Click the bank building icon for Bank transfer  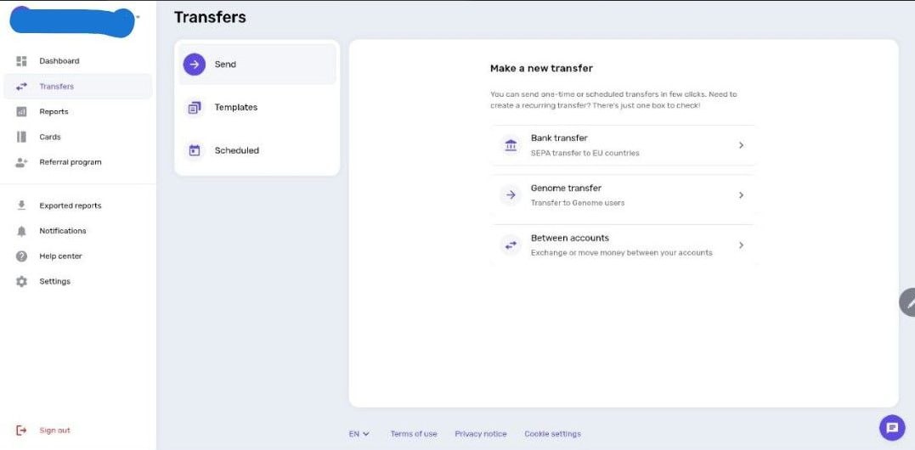pyautogui.click(x=511, y=145)
